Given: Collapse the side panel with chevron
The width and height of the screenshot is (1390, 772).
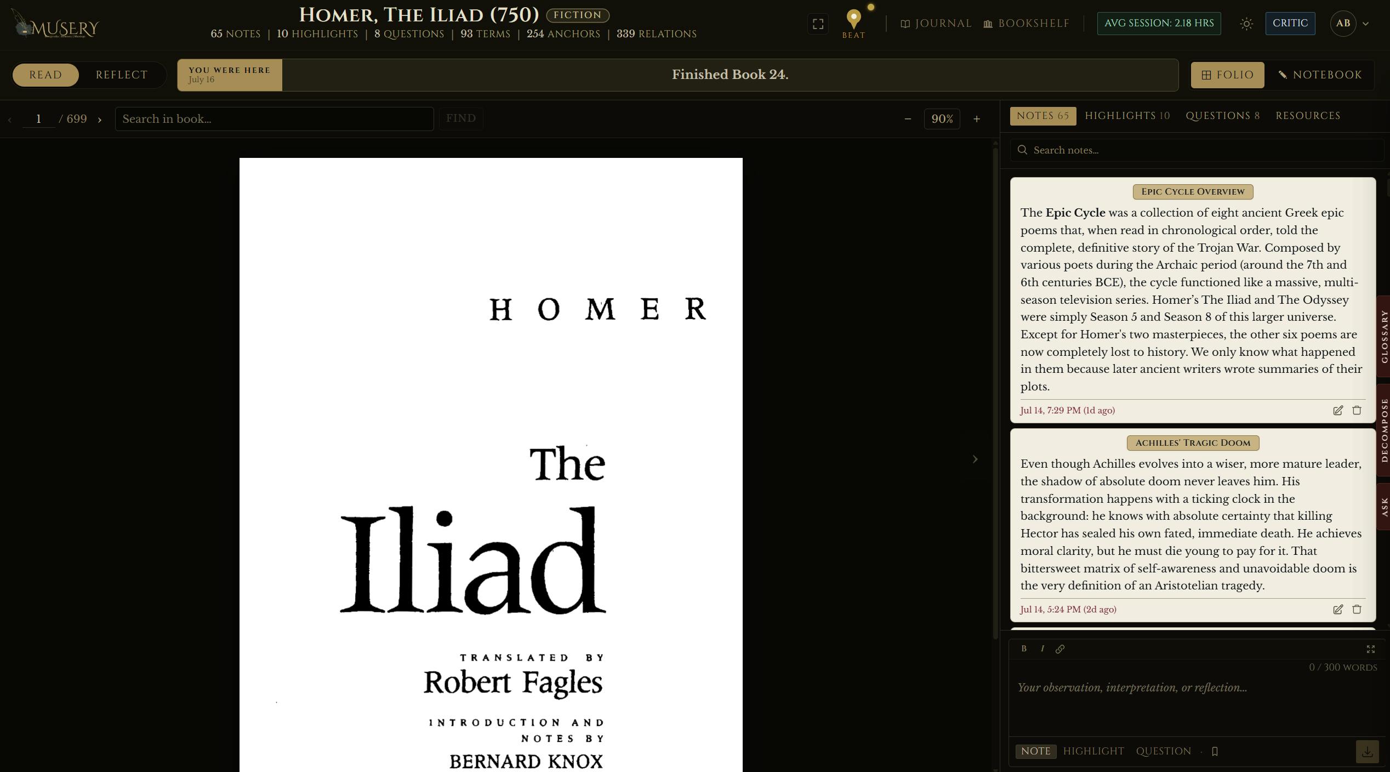Looking at the screenshot, I should [x=975, y=459].
